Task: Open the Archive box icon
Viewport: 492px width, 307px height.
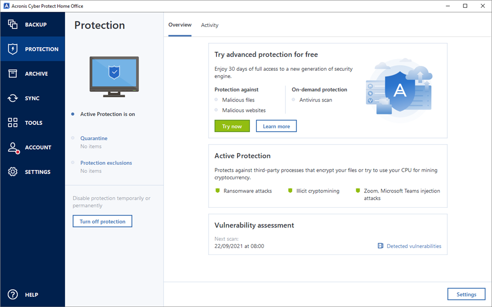Action: (x=13, y=74)
